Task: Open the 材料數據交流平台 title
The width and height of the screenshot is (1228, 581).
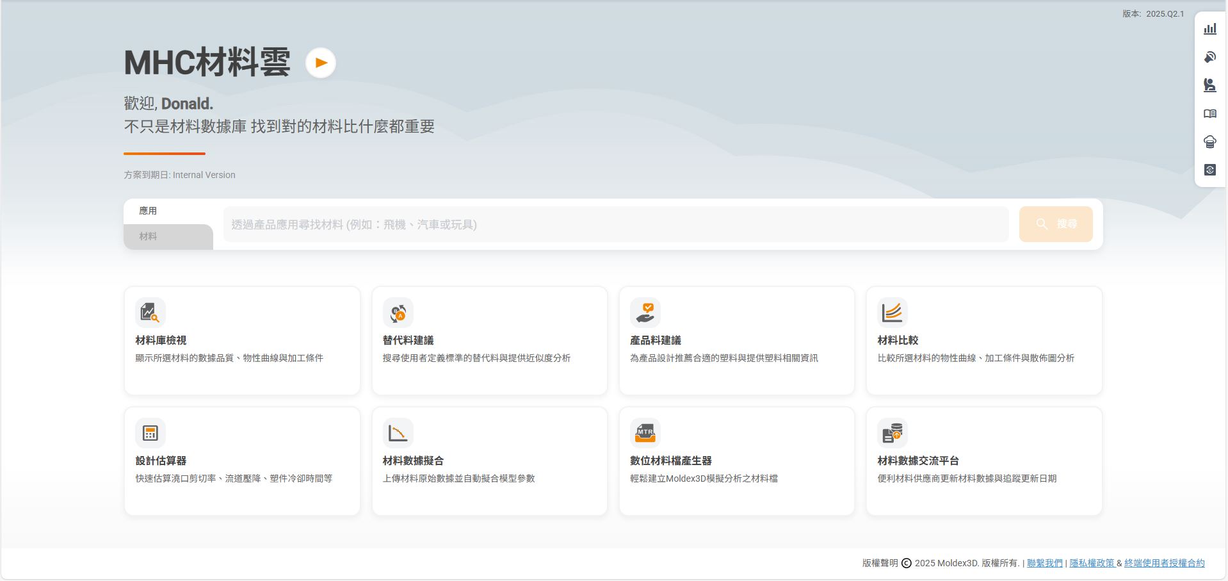Action: [918, 461]
